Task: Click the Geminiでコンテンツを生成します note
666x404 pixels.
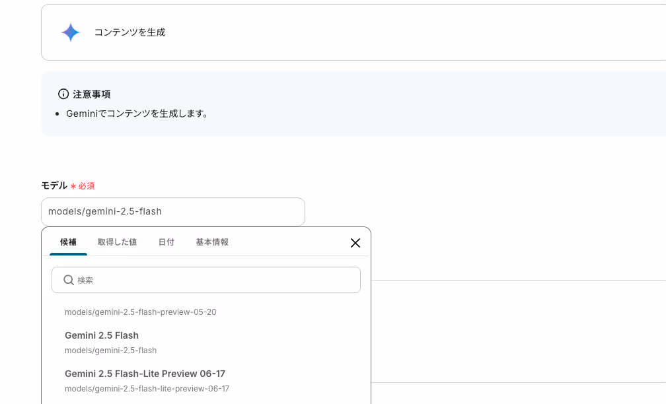Action: pos(137,114)
